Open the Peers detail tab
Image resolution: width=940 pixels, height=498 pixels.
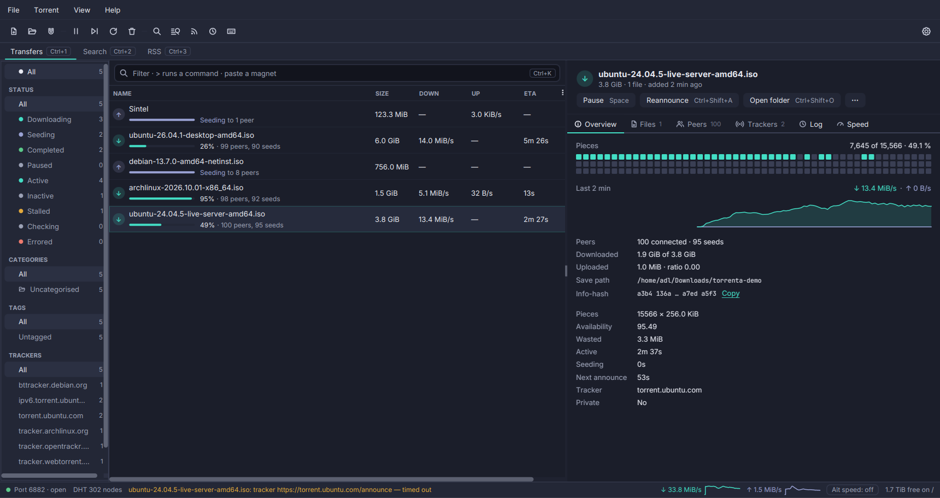coord(698,124)
